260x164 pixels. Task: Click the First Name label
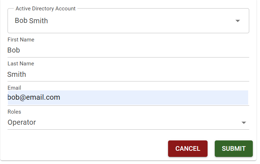[x=21, y=40]
